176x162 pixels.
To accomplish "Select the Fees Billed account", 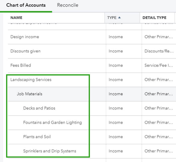I will pos(21,65).
